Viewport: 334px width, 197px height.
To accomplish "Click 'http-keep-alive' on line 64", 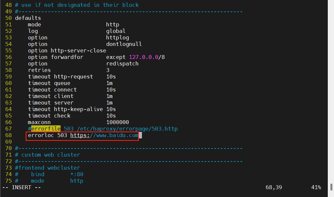I will point(78,109).
